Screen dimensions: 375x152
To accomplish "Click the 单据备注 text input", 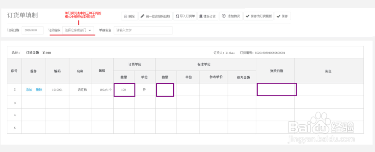I will click(143, 30).
